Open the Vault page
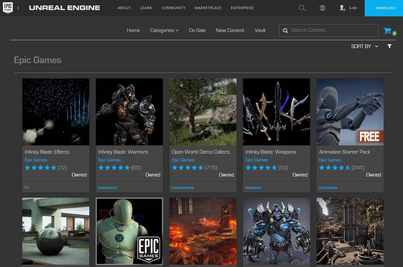Image resolution: width=403 pixels, height=267 pixels. [x=260, y=30]
